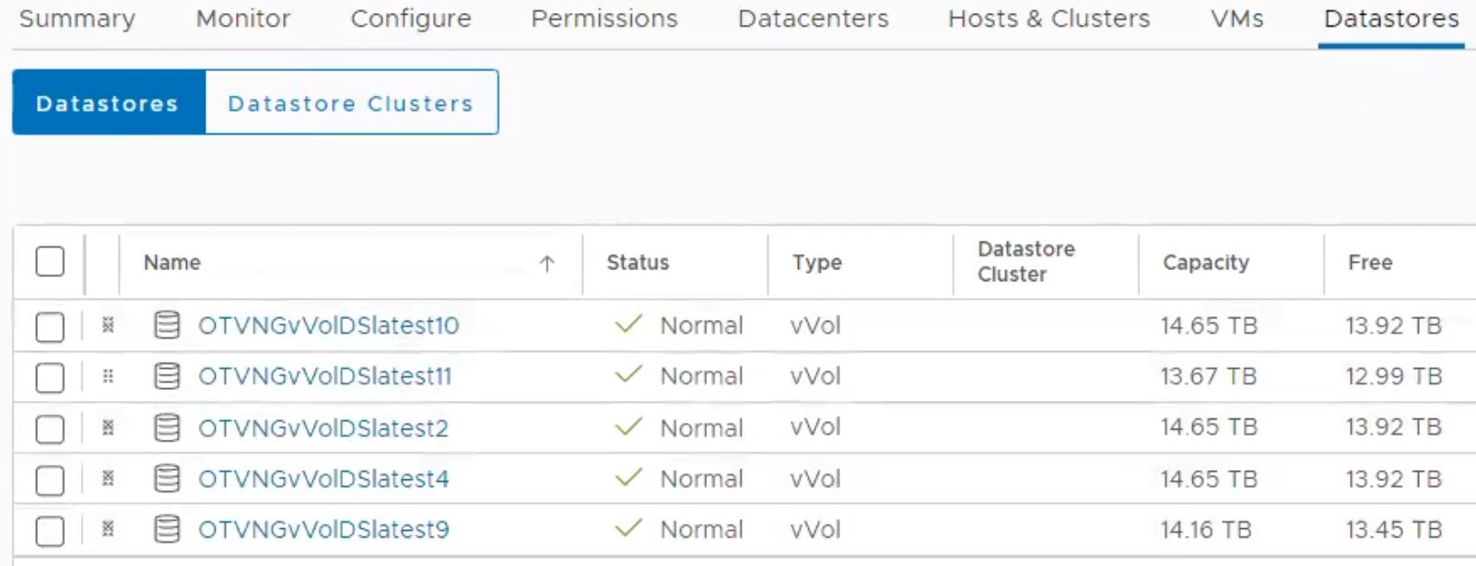Switch to the Hosts & Clusters tab
This screenshot has height=566, width=1476.
click(1048, 18)
